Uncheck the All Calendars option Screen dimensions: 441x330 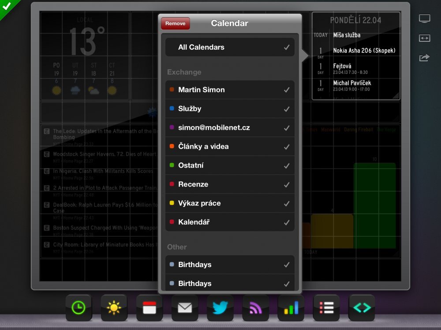point(229,47)
